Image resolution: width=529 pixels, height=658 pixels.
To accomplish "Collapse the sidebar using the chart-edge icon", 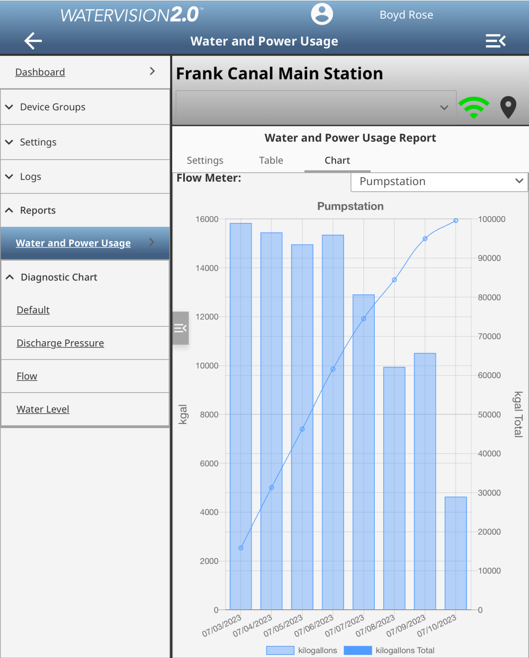I will (x=180, y=328).
